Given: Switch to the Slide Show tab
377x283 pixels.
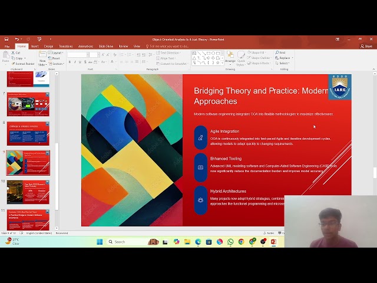Looking at the screenshot, I should 106,46.
